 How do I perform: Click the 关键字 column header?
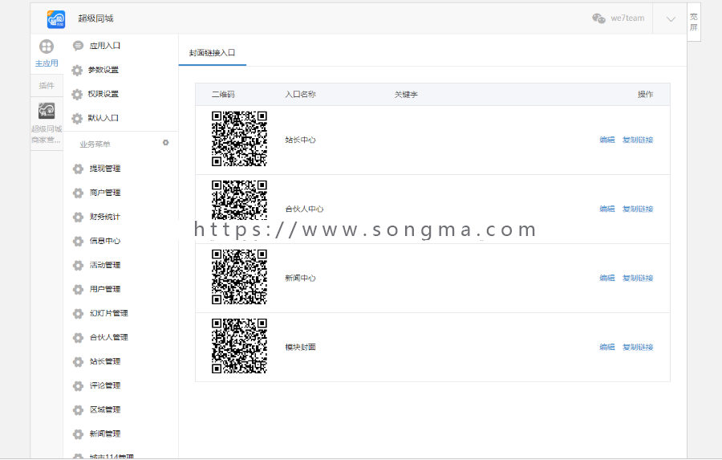tap(406, 95)
